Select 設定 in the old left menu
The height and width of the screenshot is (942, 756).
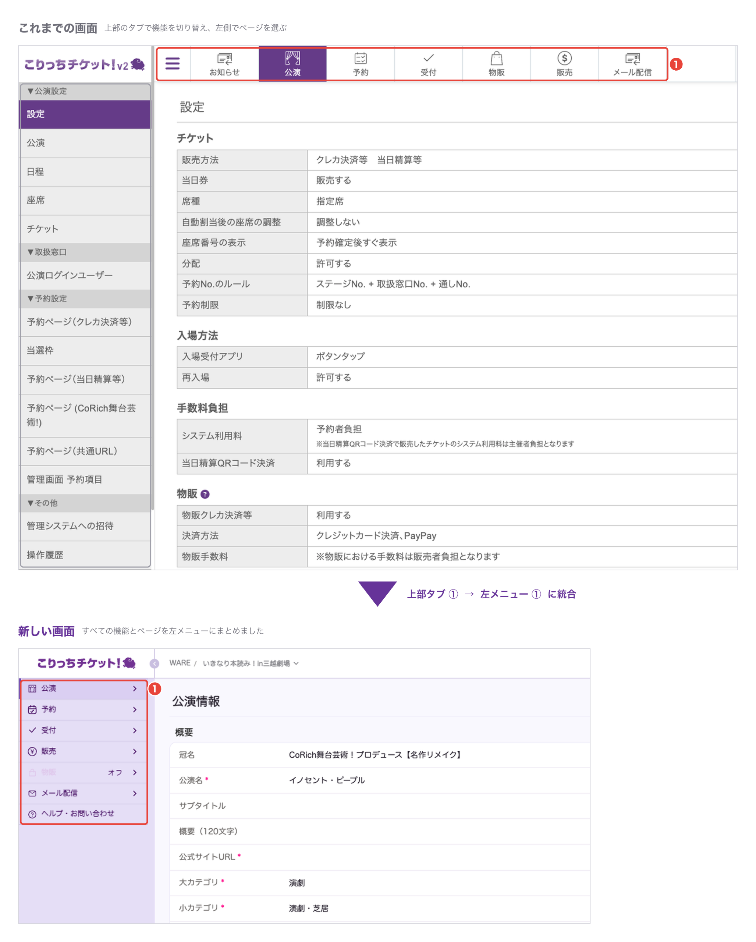click(85, 114)
